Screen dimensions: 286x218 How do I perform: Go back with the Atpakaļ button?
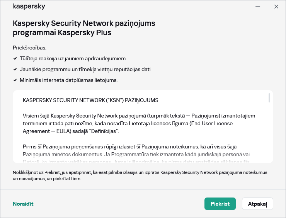point(257,204)
